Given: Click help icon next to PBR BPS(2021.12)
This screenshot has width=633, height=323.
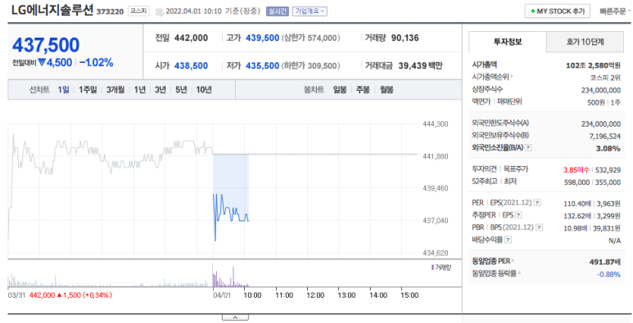Looking at the screenshot, I should coord(540,227).
